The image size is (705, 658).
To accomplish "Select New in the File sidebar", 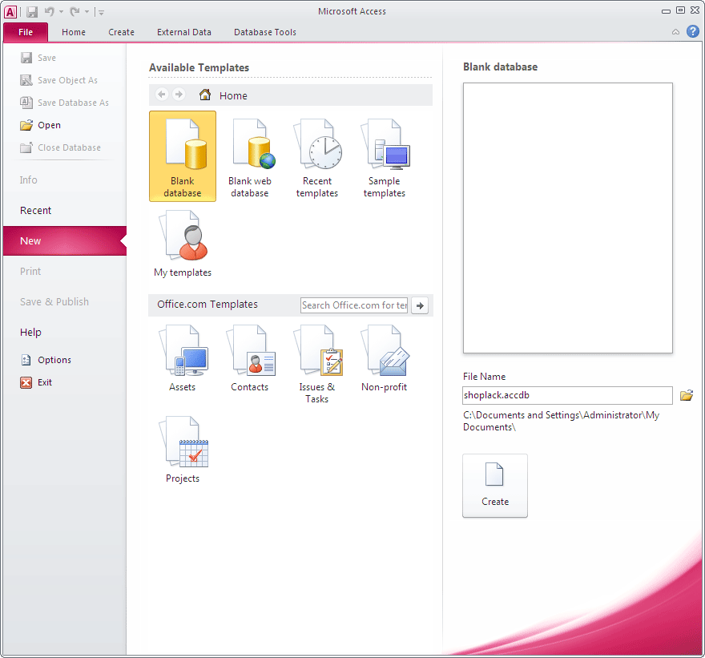I will (x=65, y=241).
